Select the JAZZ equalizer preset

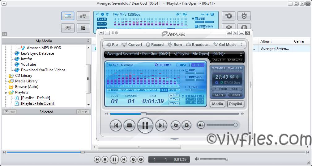tap(131, 90)
